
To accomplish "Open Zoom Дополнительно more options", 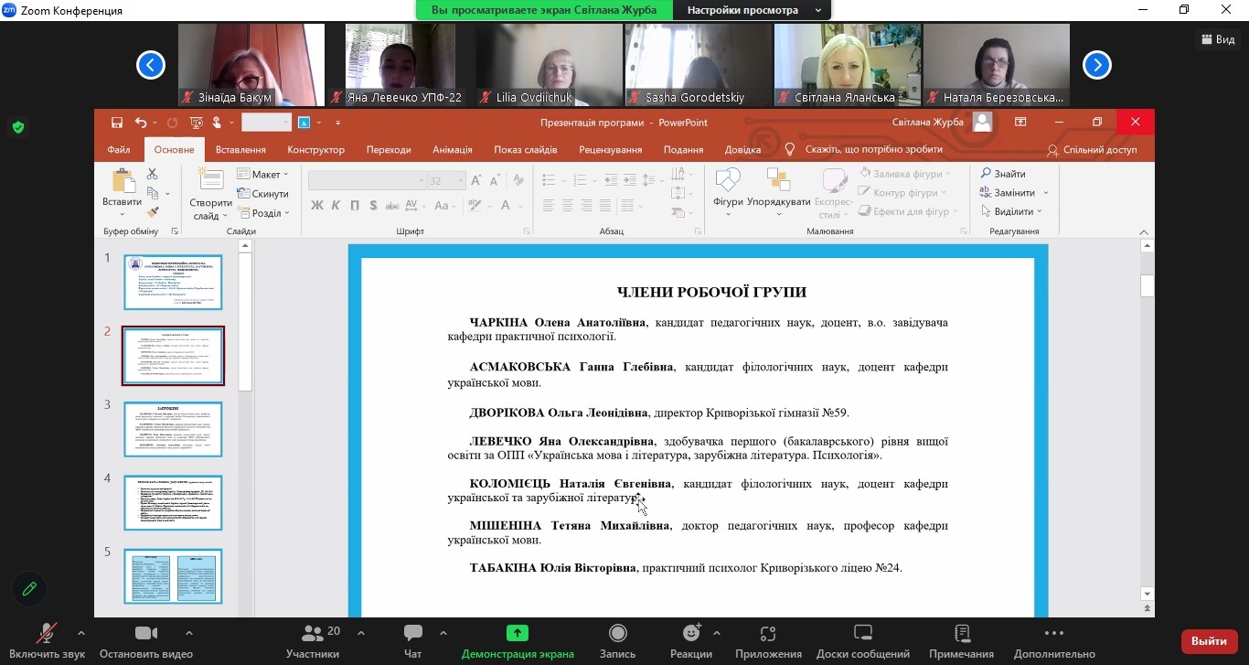I will pyautogui.click(x=1054, y=641).
